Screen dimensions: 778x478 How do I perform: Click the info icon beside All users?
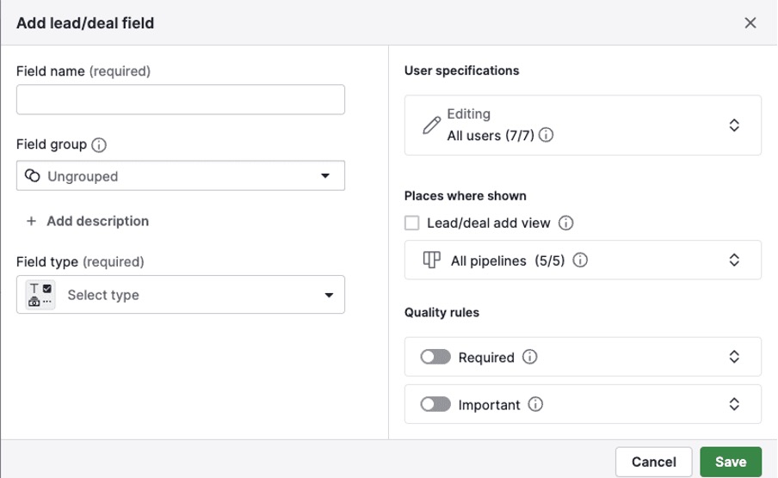point(546,136)
